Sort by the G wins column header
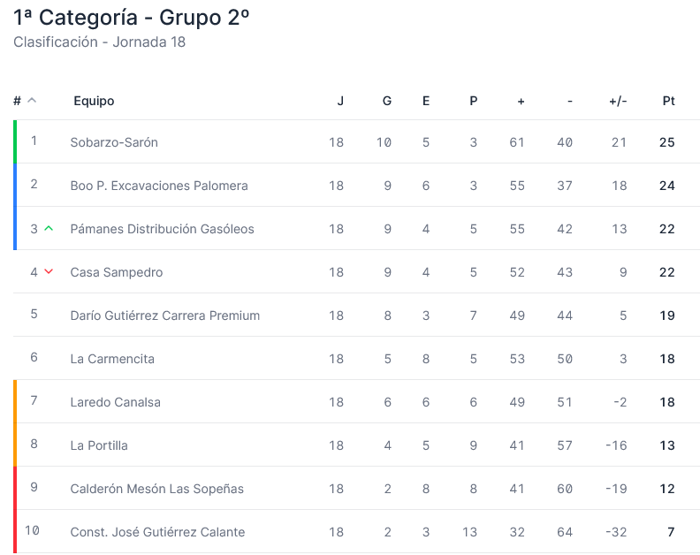 pos(387,101)
